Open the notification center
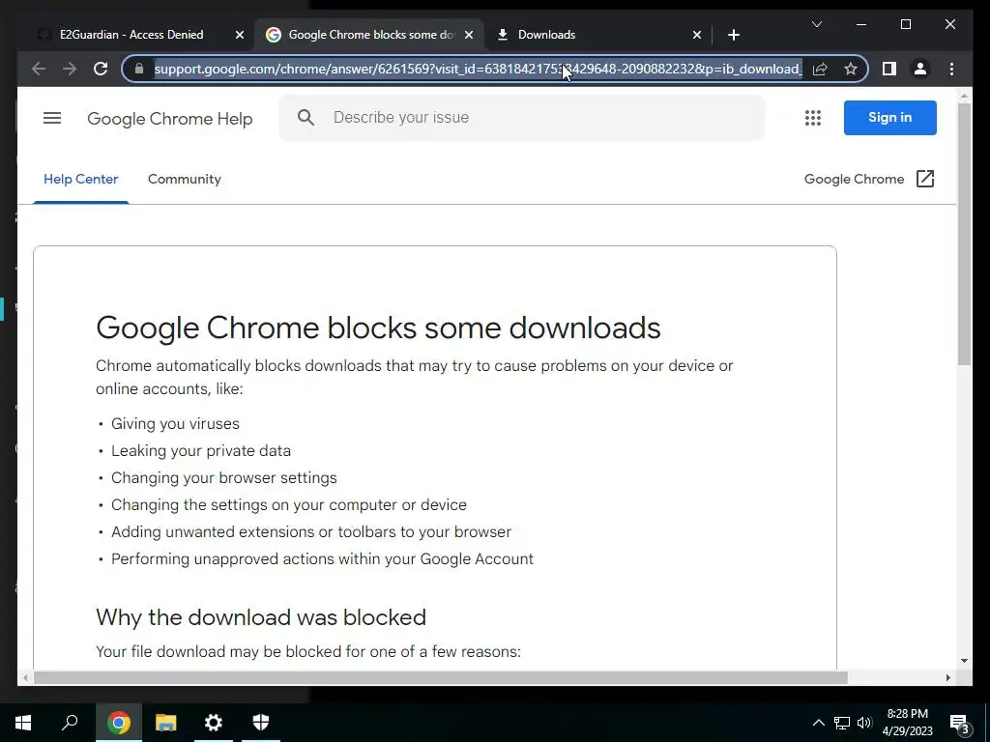The height and width of the screenshot is (742, 990). tap(960, 723)
